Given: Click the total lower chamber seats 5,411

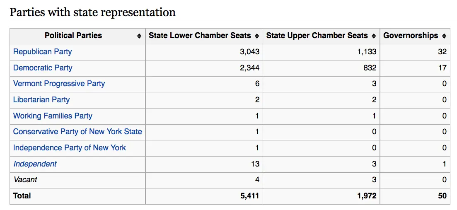Looking at the screenshot, I should 249,196.
